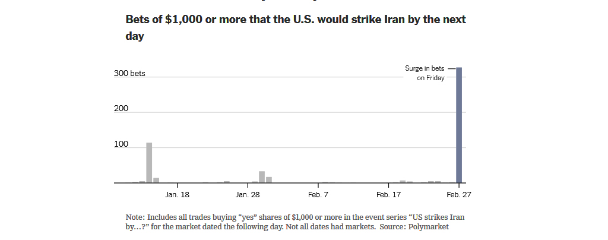Select the Feb. 17 axis label
608x240 pixels.
388,195
